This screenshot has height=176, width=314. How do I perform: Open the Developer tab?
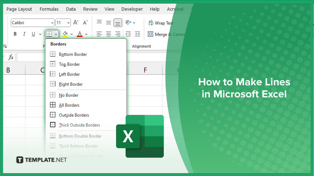pos(132,9)
